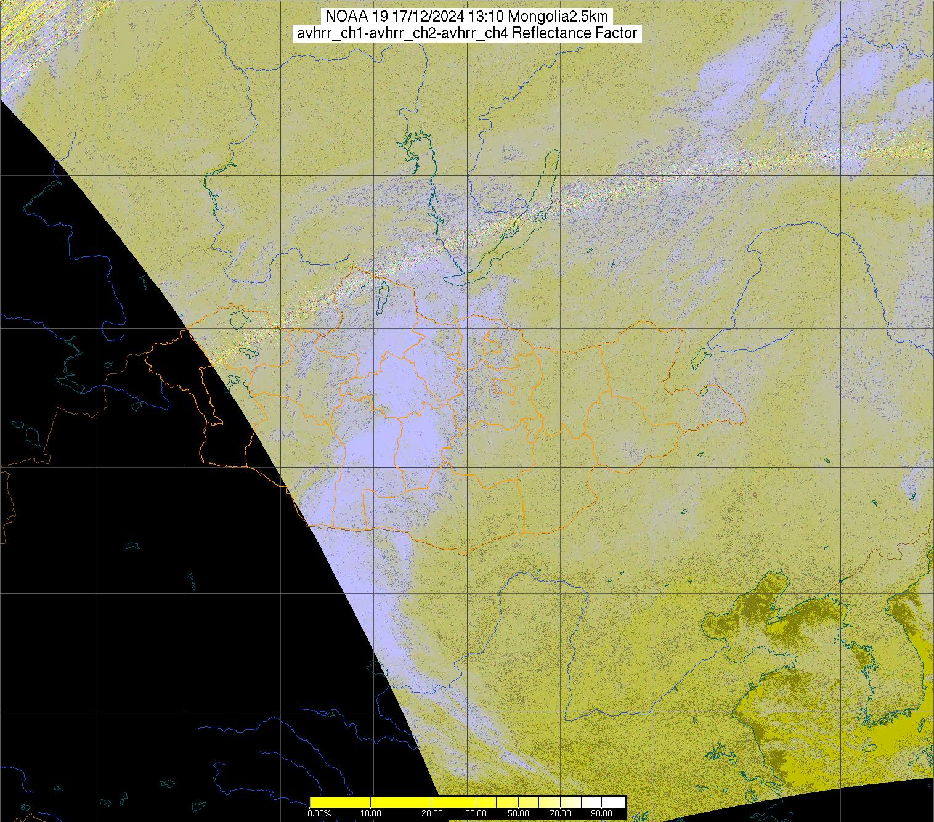Click the narrow lake outline in northern Mongolia
This screenshot has height=822, width=934.
pyautogui.click(x=382, y=296)
